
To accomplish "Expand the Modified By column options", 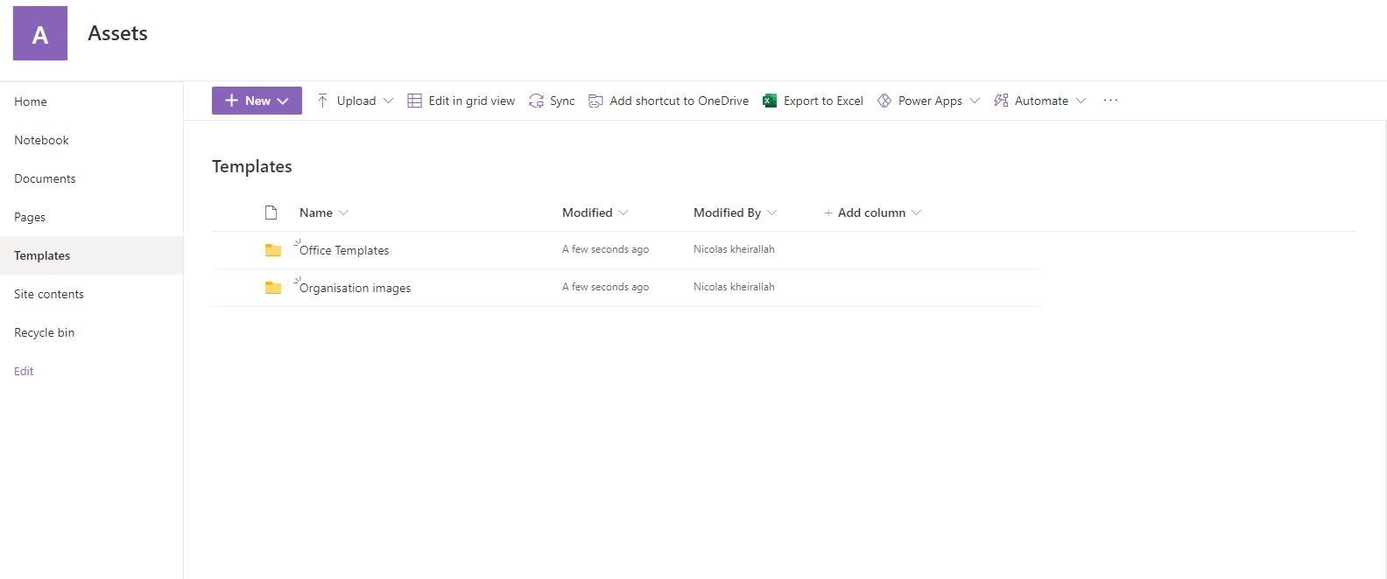I will pyautogui.click(x=771, y=213).
